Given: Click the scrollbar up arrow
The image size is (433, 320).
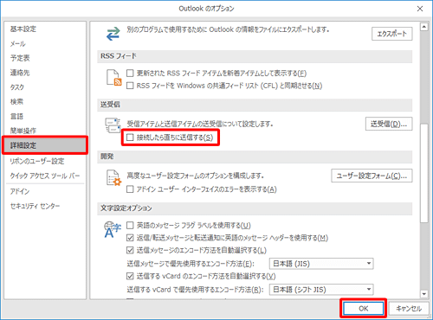Looking at the screenshot, I should [423, 27].
